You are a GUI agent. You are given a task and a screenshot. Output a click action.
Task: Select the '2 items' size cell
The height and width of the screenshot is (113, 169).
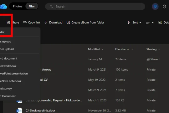pos(120,80)
